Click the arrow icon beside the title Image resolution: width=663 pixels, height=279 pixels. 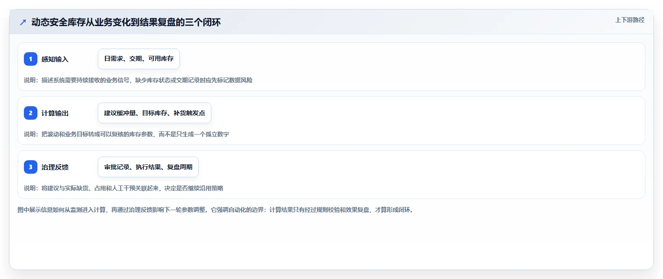click(23, 22)
